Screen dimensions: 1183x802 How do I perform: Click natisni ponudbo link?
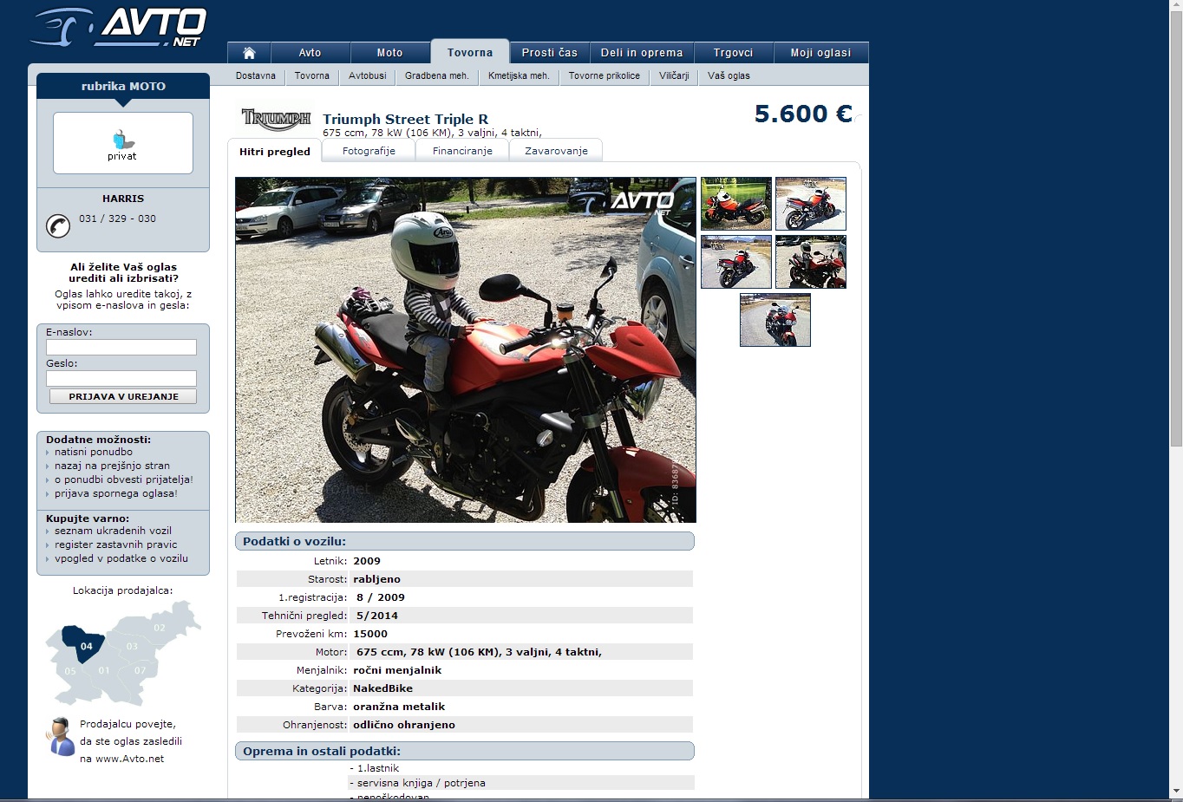(94, 452)
